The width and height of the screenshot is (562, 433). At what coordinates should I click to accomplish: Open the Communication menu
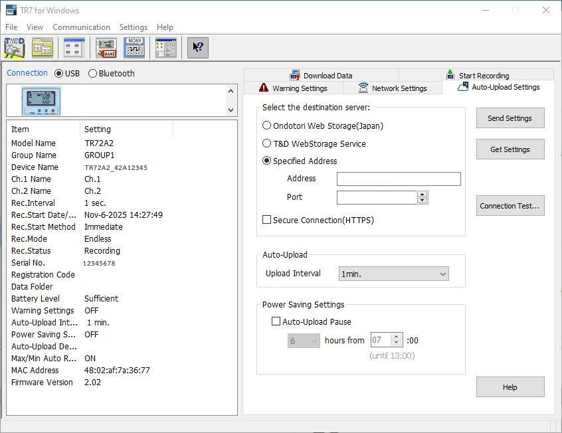[81, 27]
